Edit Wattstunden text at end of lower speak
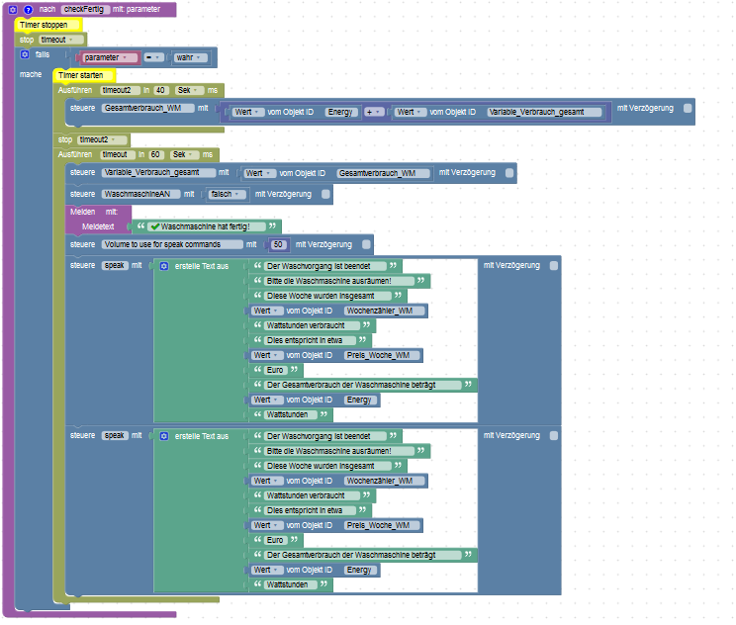The width and height of the screenshot is (736, 625). pos(291,584)
